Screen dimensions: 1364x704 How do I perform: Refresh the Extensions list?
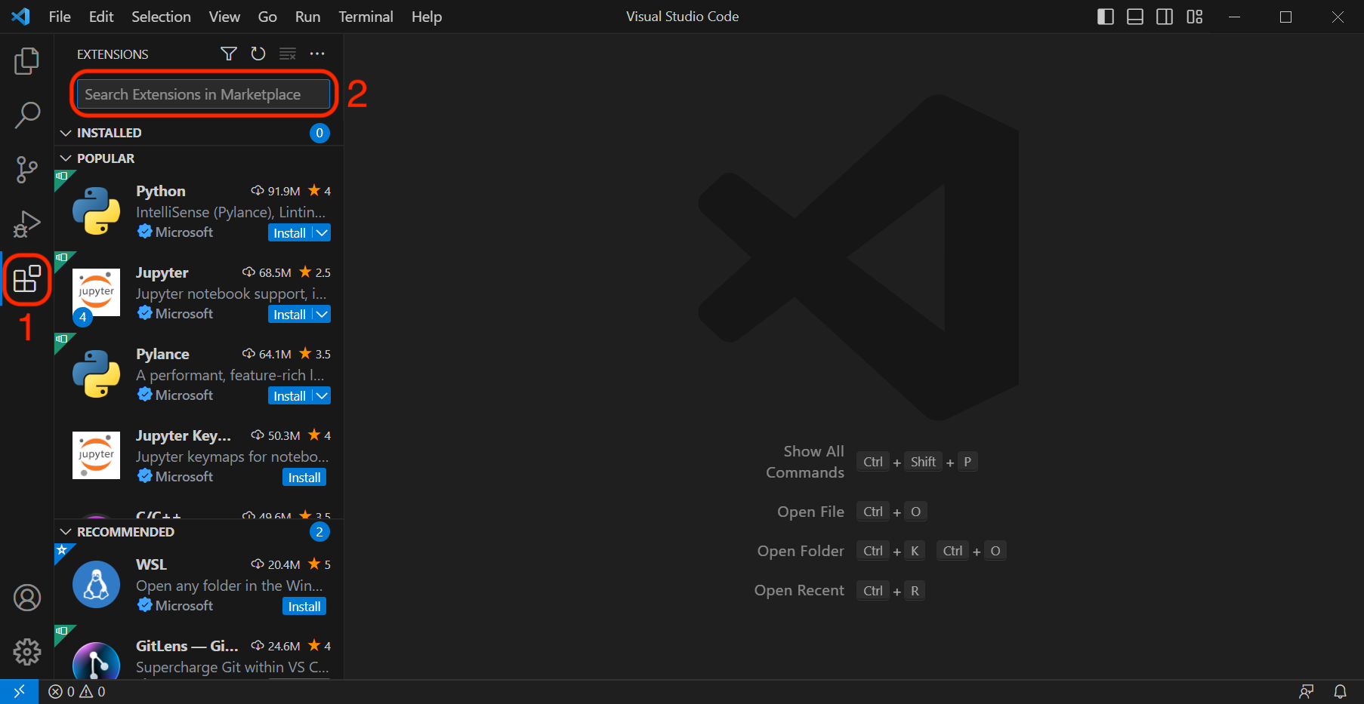point(258,54)
